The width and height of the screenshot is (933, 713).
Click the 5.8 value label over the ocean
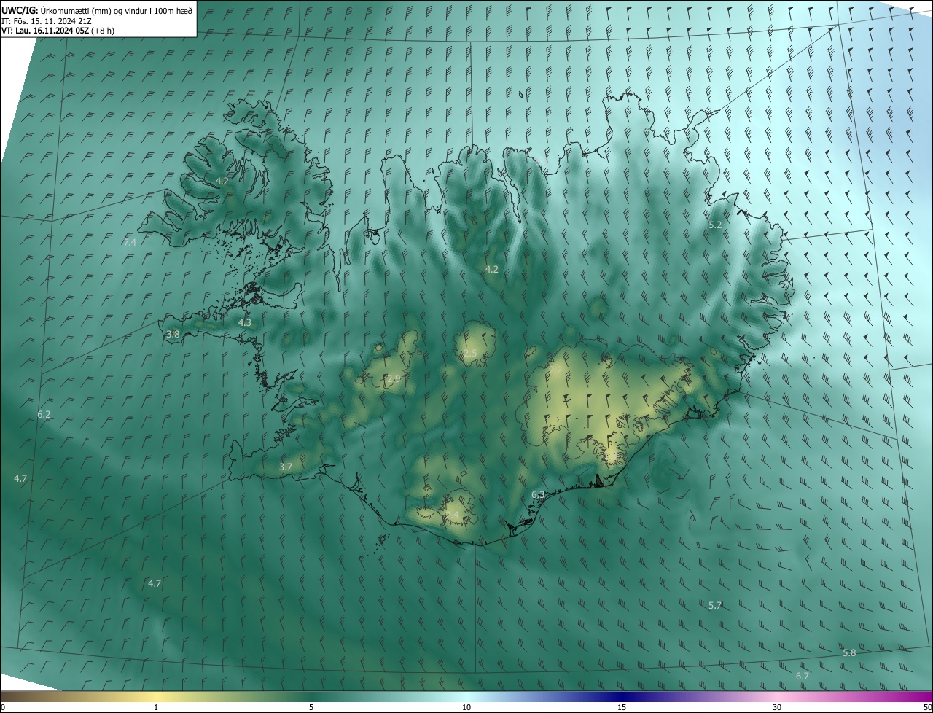(849, 652)
